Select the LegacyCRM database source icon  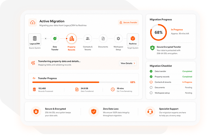pos(35,38)
